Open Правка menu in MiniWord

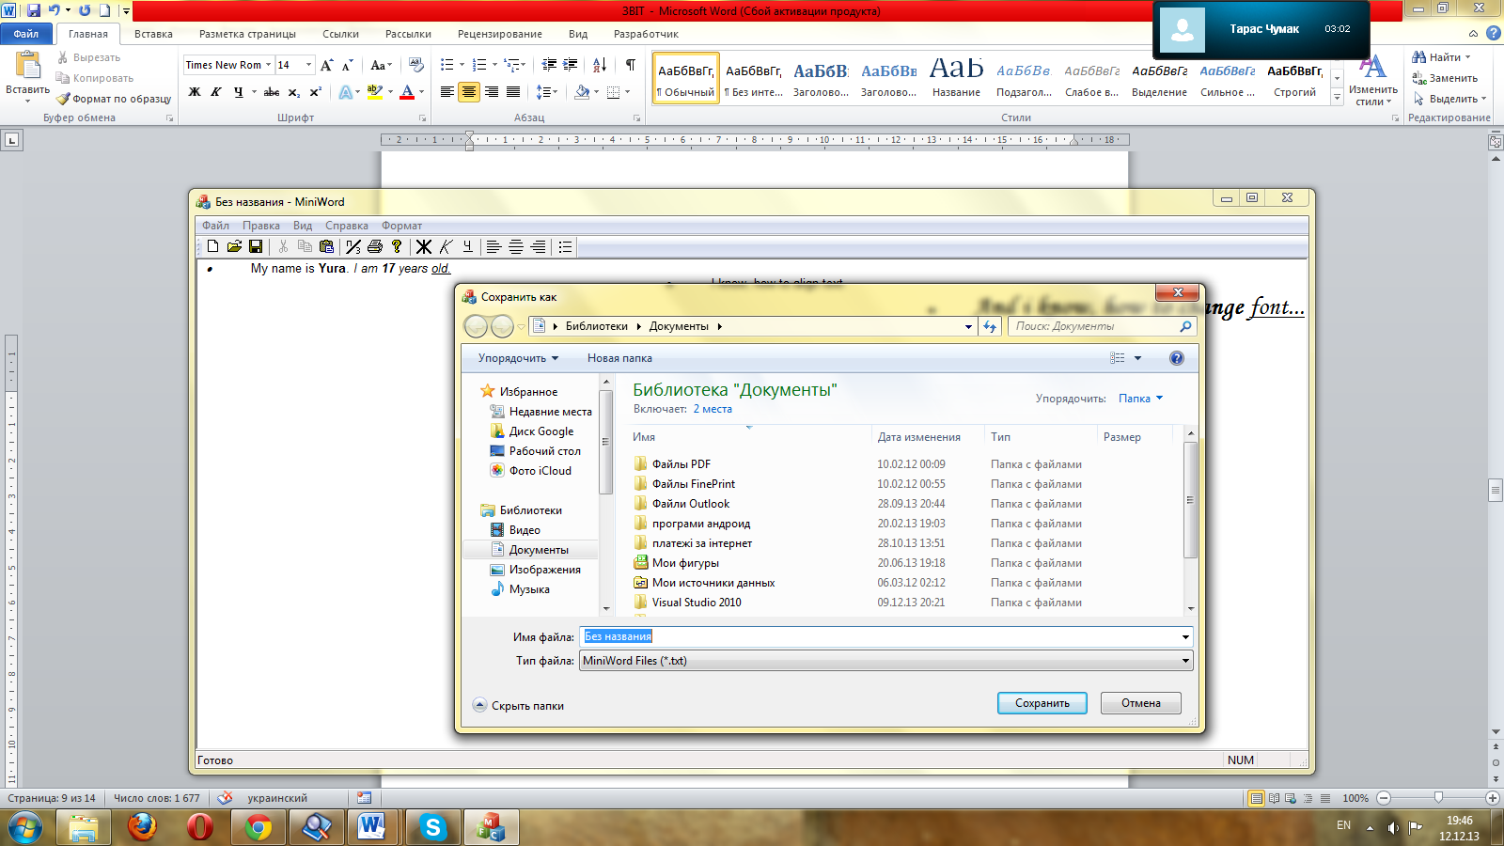click(261, 226)
